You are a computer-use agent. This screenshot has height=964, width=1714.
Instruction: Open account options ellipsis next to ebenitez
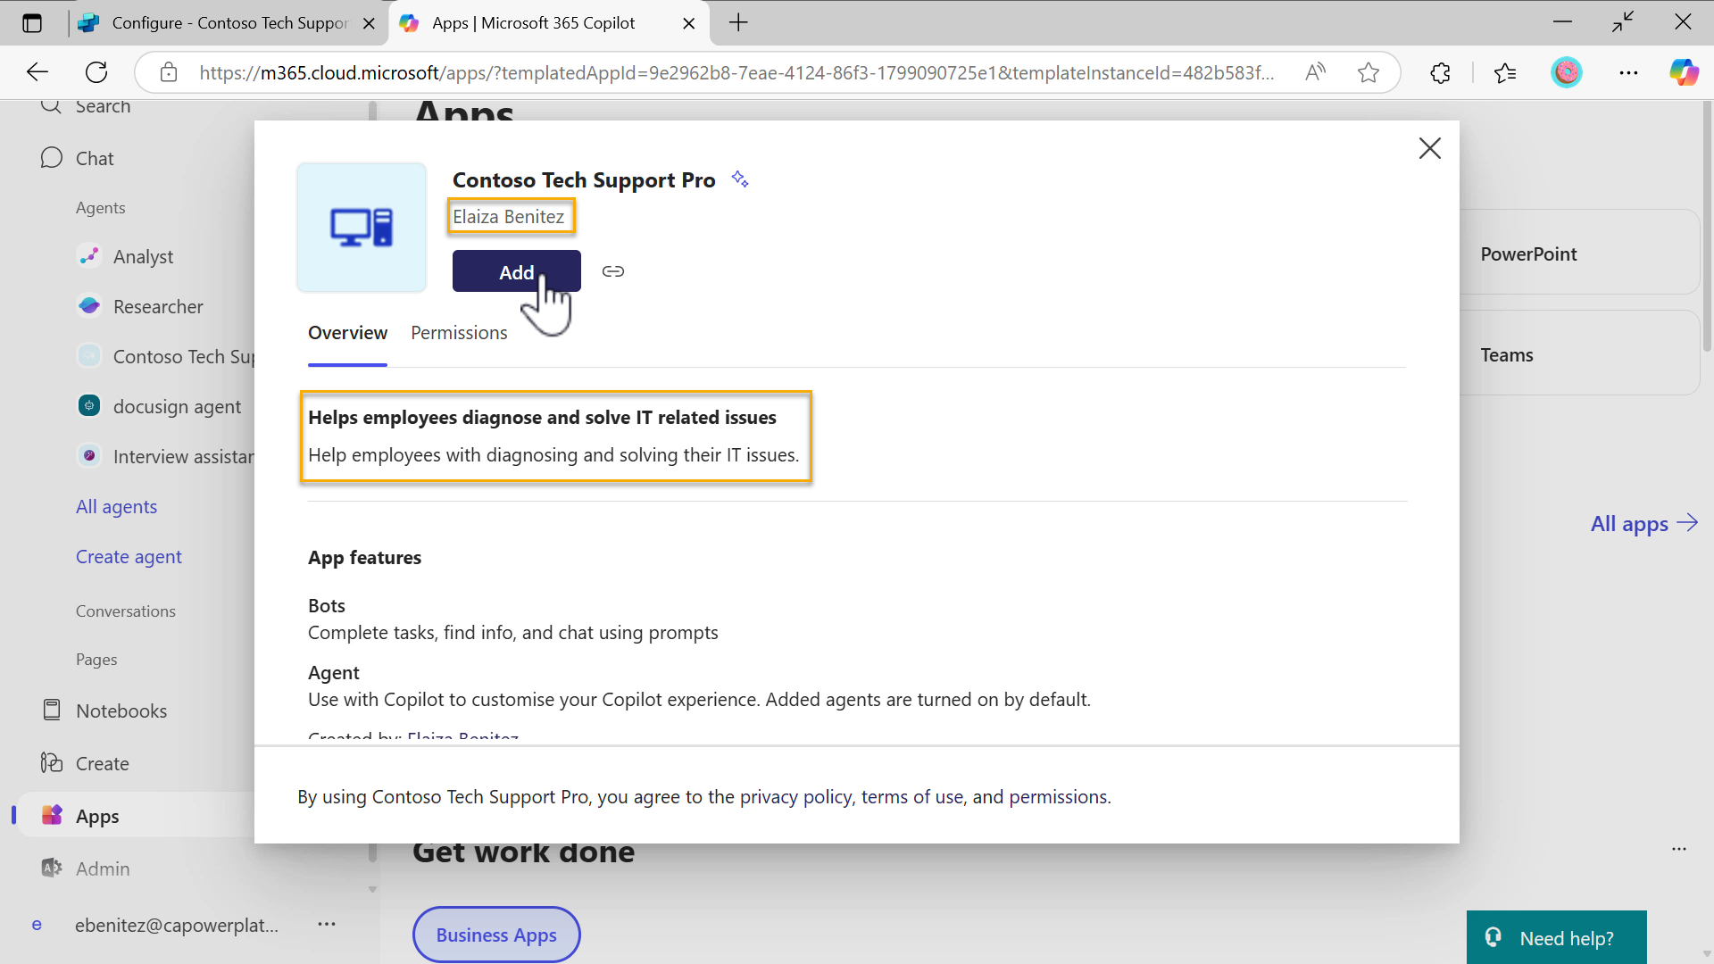[327, 925]
